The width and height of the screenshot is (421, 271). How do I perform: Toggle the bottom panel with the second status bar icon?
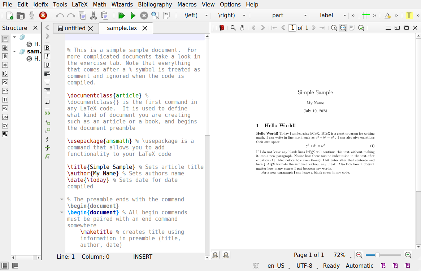15,266
